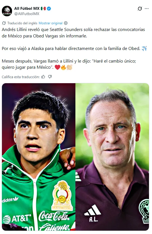
Task: Click Mostrar original link
Action: (x=51, y=23)
